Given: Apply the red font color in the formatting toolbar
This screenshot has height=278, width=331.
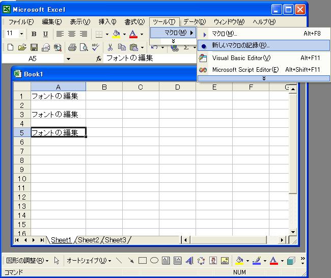Looking at the screenshot, I should point(133,34).
